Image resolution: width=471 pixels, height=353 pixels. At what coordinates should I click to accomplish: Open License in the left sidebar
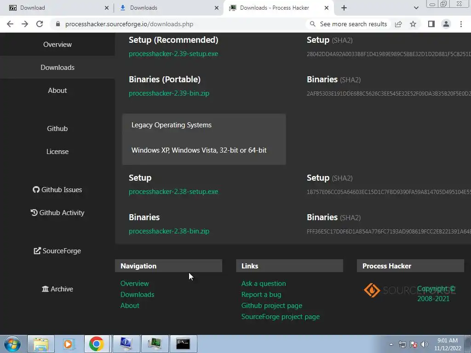57,152
